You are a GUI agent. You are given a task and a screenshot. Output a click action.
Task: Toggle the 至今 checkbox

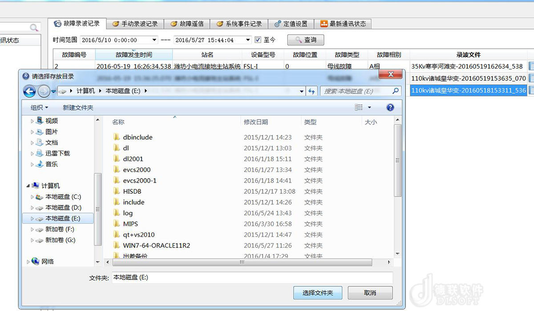click(258, 40)
